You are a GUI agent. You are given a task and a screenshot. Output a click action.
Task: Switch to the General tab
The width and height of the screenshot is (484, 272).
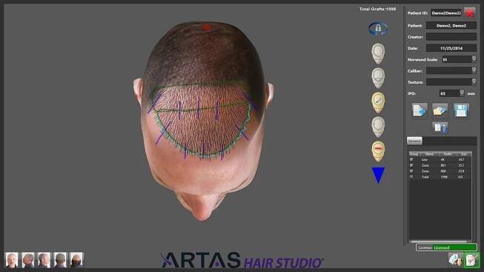pos(414,141)
